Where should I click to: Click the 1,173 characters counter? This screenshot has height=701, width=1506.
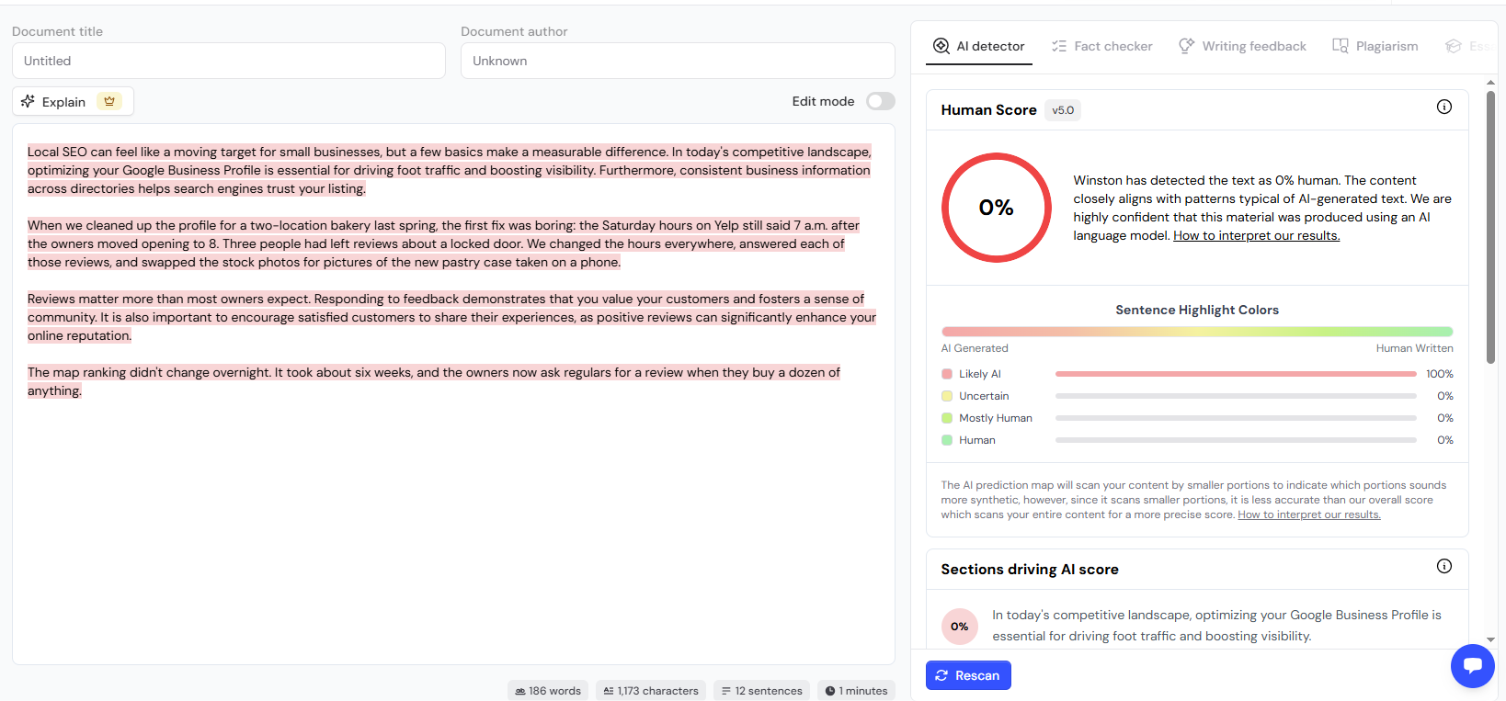coord(651,691)
